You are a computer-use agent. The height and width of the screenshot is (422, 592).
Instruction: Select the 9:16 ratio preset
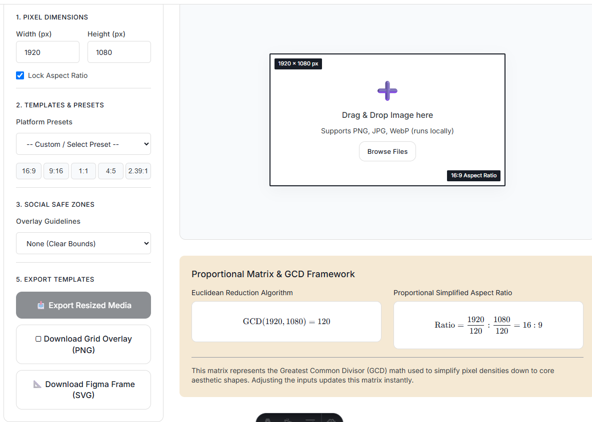tap(56, 171)
